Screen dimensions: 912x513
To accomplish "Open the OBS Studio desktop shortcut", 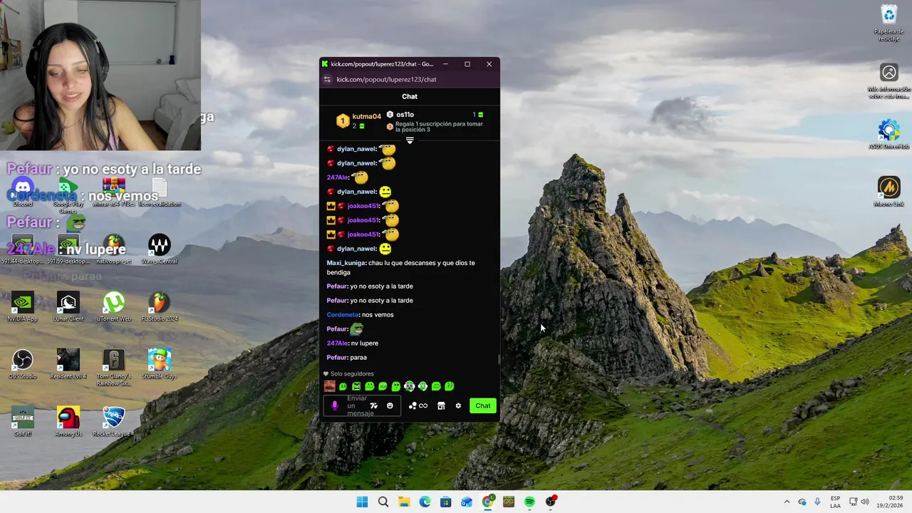I will pos(22,365).
